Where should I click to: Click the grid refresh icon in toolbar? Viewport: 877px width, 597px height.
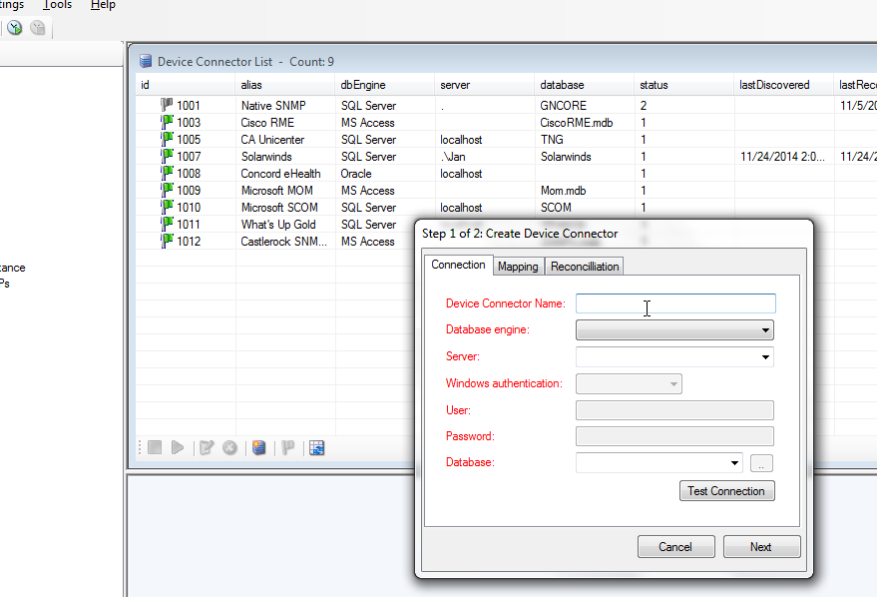point(317,448)
